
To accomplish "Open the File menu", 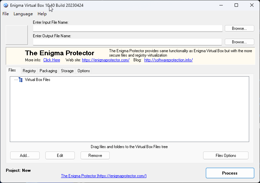I will click(6, 14).
